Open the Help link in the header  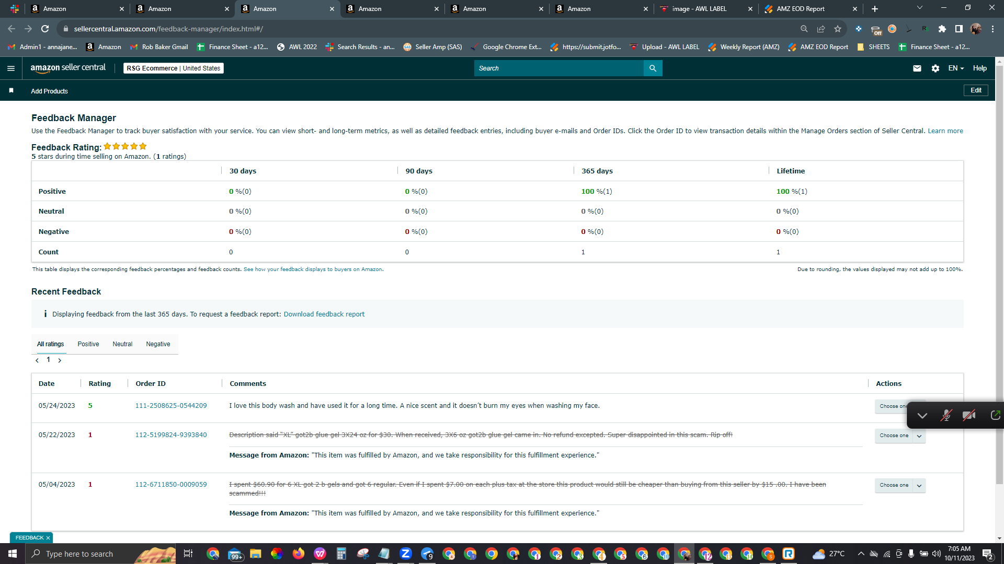pyautogui.click(x=980, y=68)
